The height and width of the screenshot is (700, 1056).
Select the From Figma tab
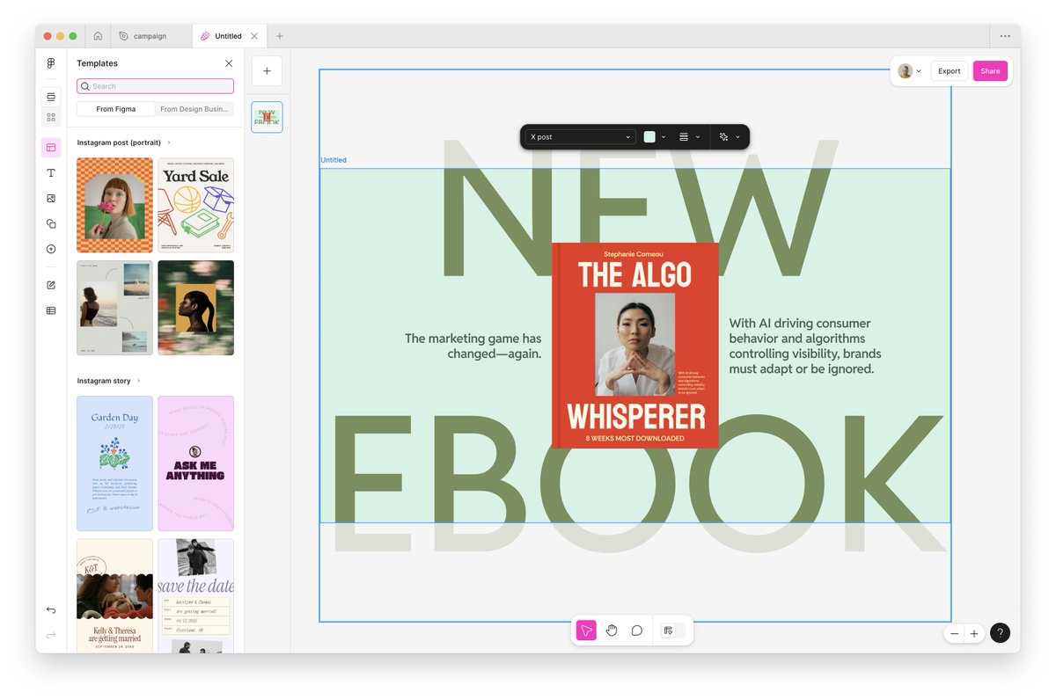116,109
